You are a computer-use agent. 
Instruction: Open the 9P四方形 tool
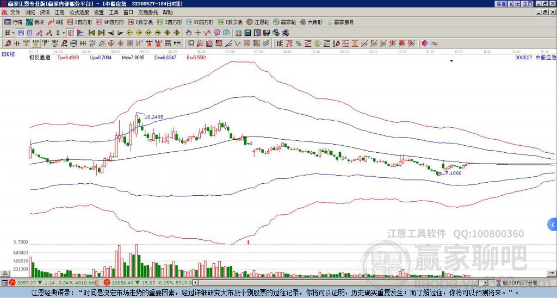pyautogui.click(x=110, y=22)
